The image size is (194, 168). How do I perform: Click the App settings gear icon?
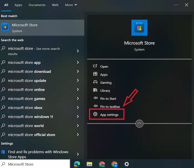(x=95, y=114)
